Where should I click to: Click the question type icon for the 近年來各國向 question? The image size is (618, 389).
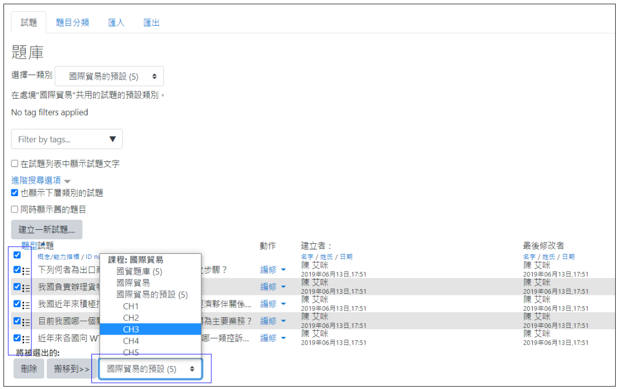click(26, 339)
